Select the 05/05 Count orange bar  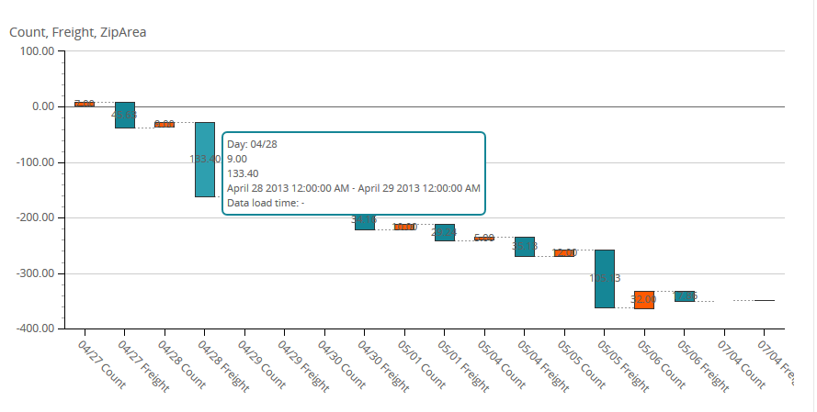[564, 252]
